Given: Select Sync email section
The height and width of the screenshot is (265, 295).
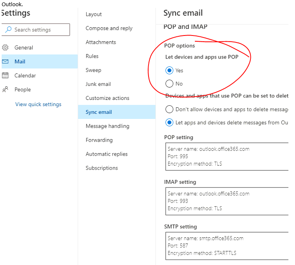Looking at the screenshot, I should coord(117,112).
